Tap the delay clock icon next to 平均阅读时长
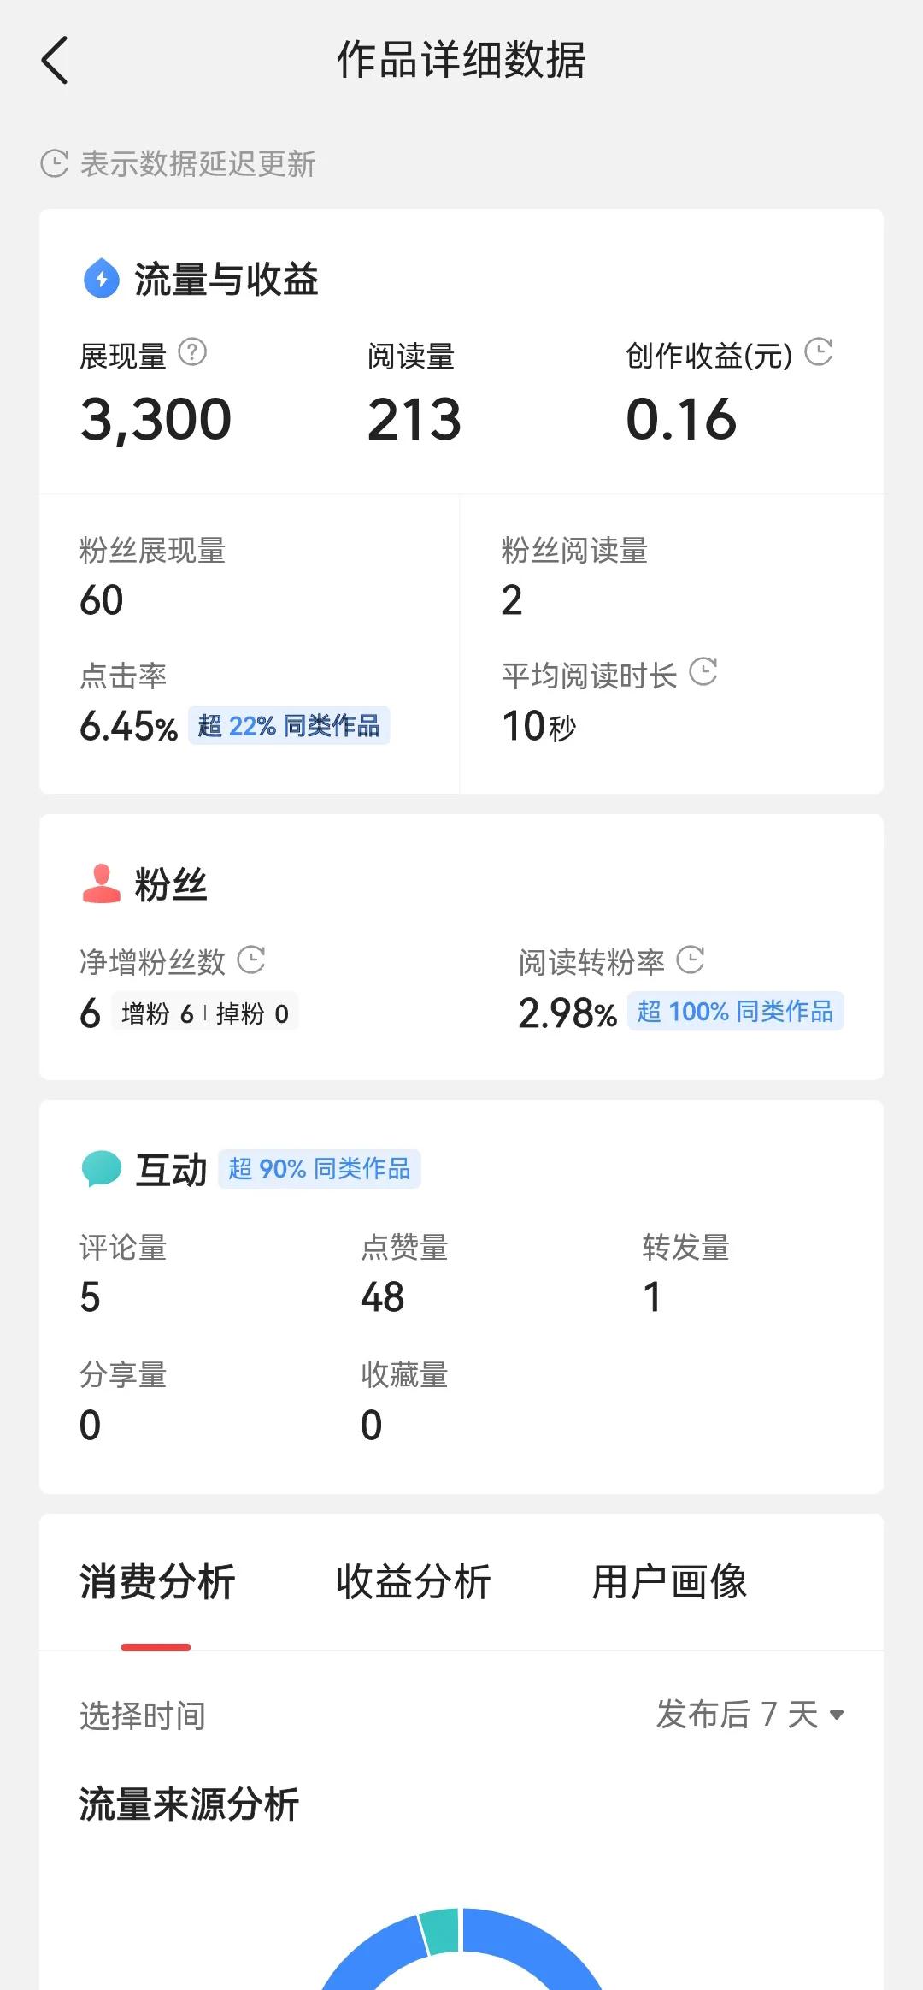 [703, 671]
